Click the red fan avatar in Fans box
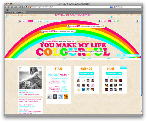 [x=120, y=81]
